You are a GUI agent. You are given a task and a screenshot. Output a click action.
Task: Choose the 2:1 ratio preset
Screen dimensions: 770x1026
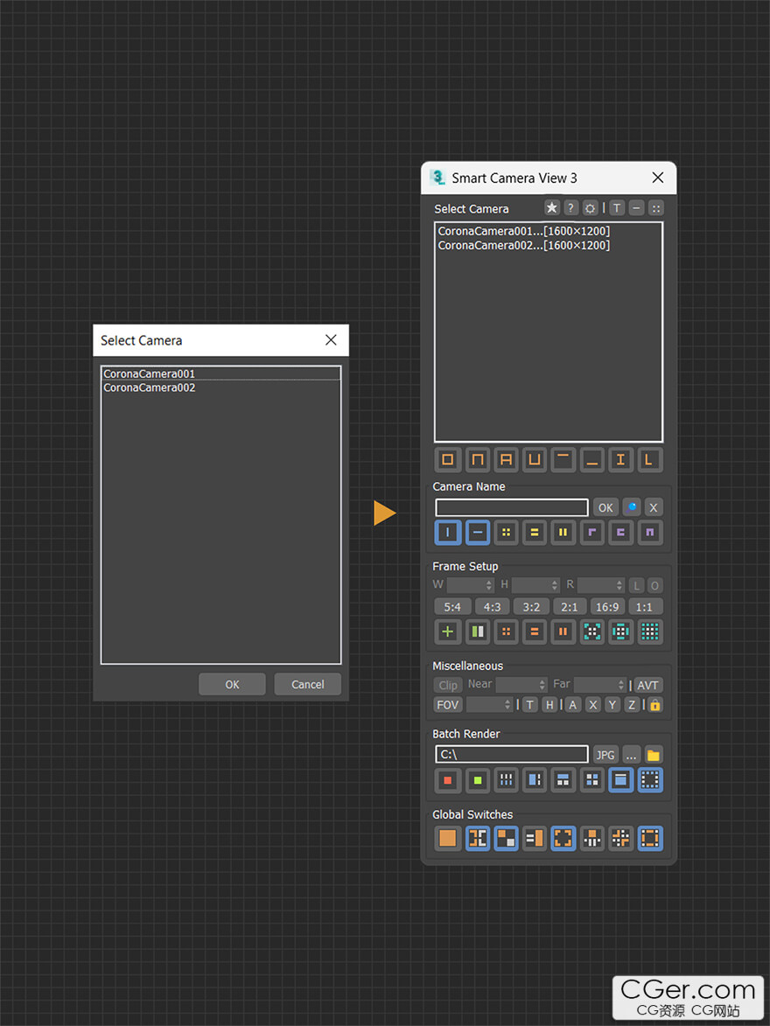569,606
